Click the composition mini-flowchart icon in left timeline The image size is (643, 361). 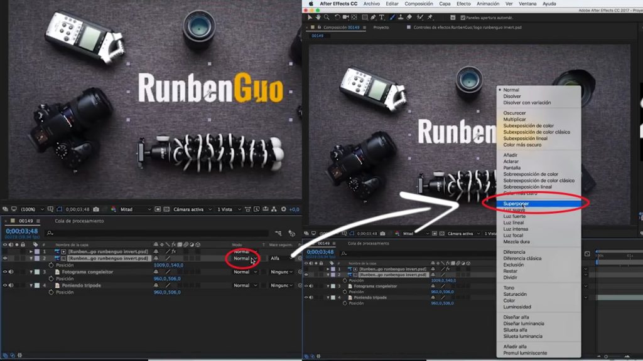(278, 233)
